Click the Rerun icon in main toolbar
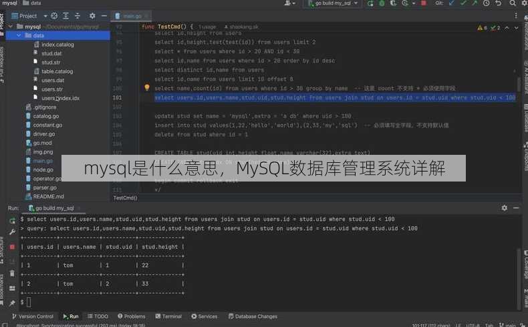Image resolution: width=528 pixels, height=327 pixels. point(371,3)
